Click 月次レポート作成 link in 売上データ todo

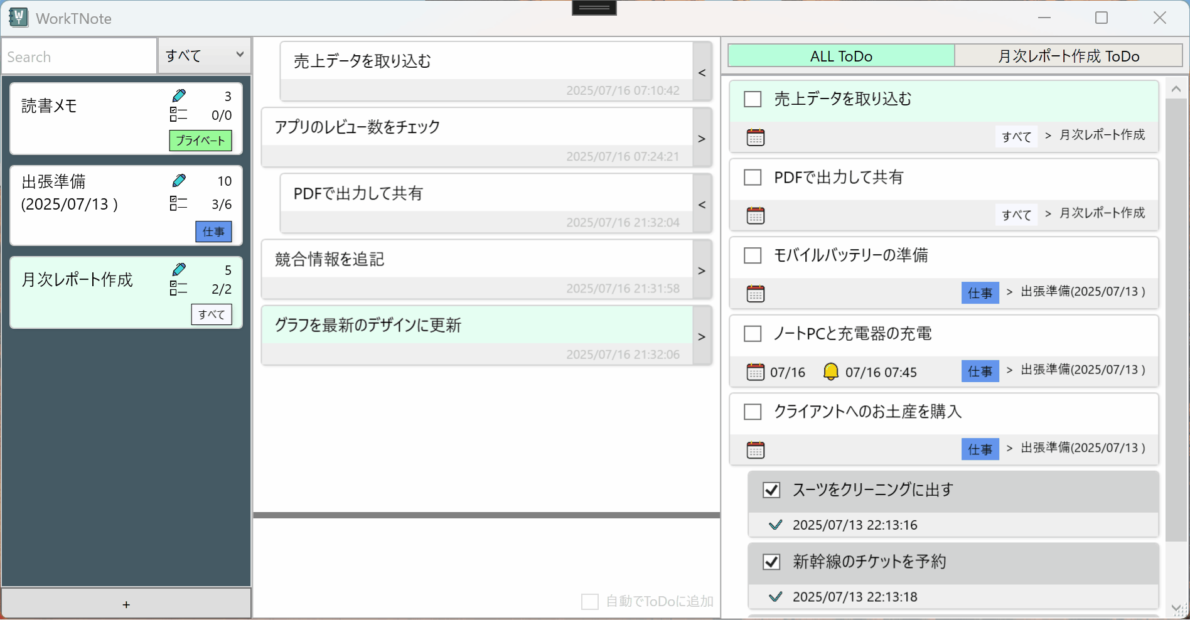(1102, 135)
